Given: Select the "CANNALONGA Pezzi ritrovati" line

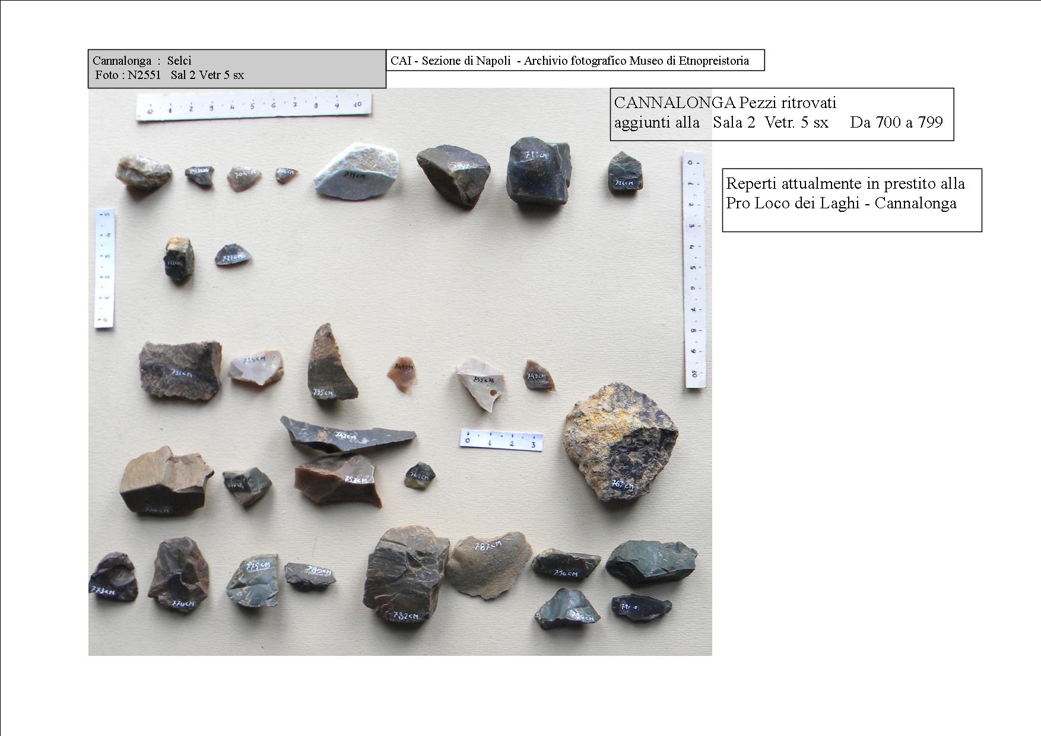Looking at the screenshot, I should (725, 103).
